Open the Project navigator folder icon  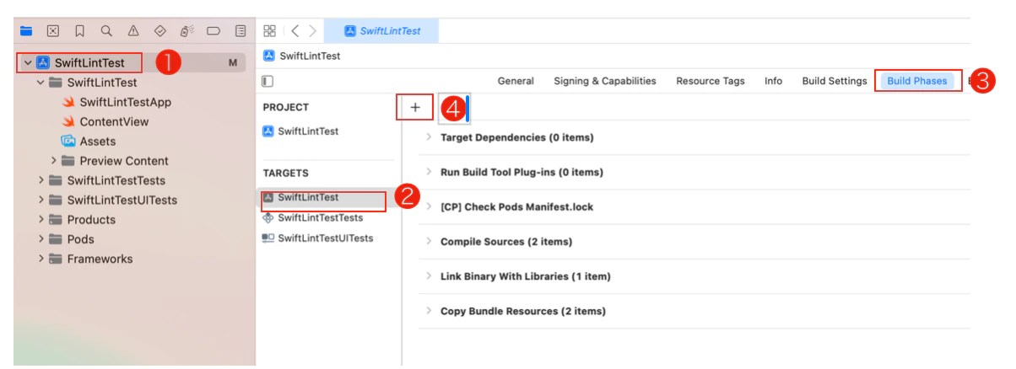pos(26,31)
